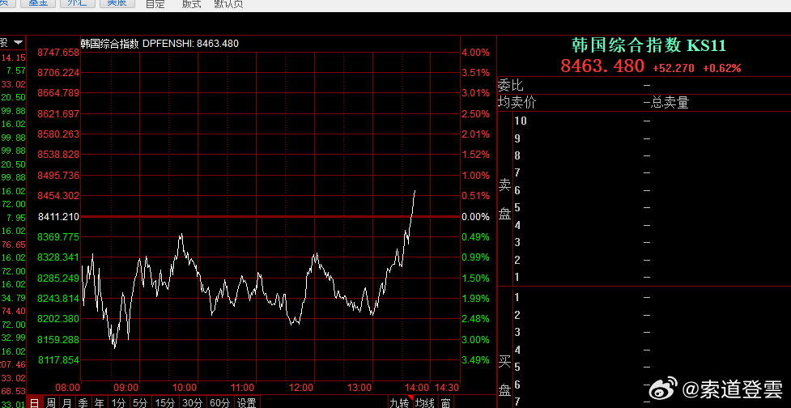Switch chart to 年 yearly period
This screenshot has width=791, height=408.
tap(100, 402)
